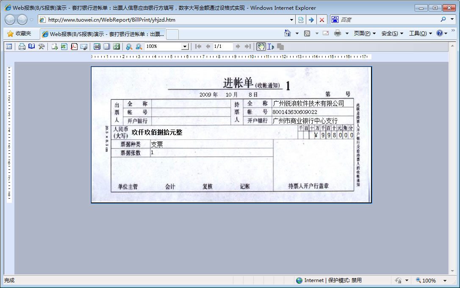Toggle the text selection cursor tool

271,47
